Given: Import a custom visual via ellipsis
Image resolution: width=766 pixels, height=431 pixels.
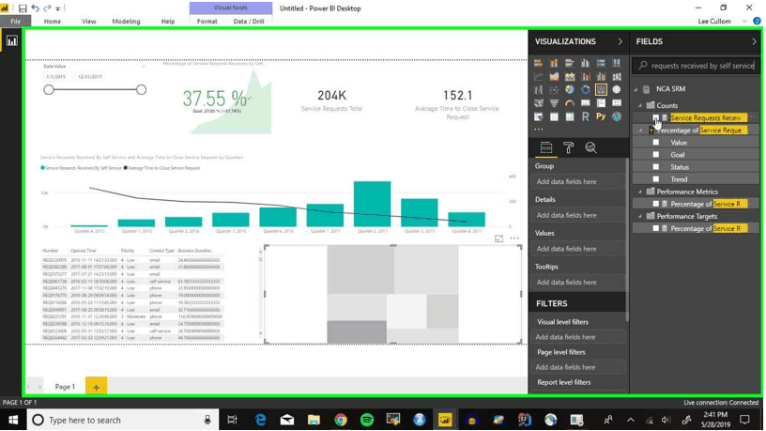Looking at the screenshot, I should pyautogui.click(x=538, y=130).
